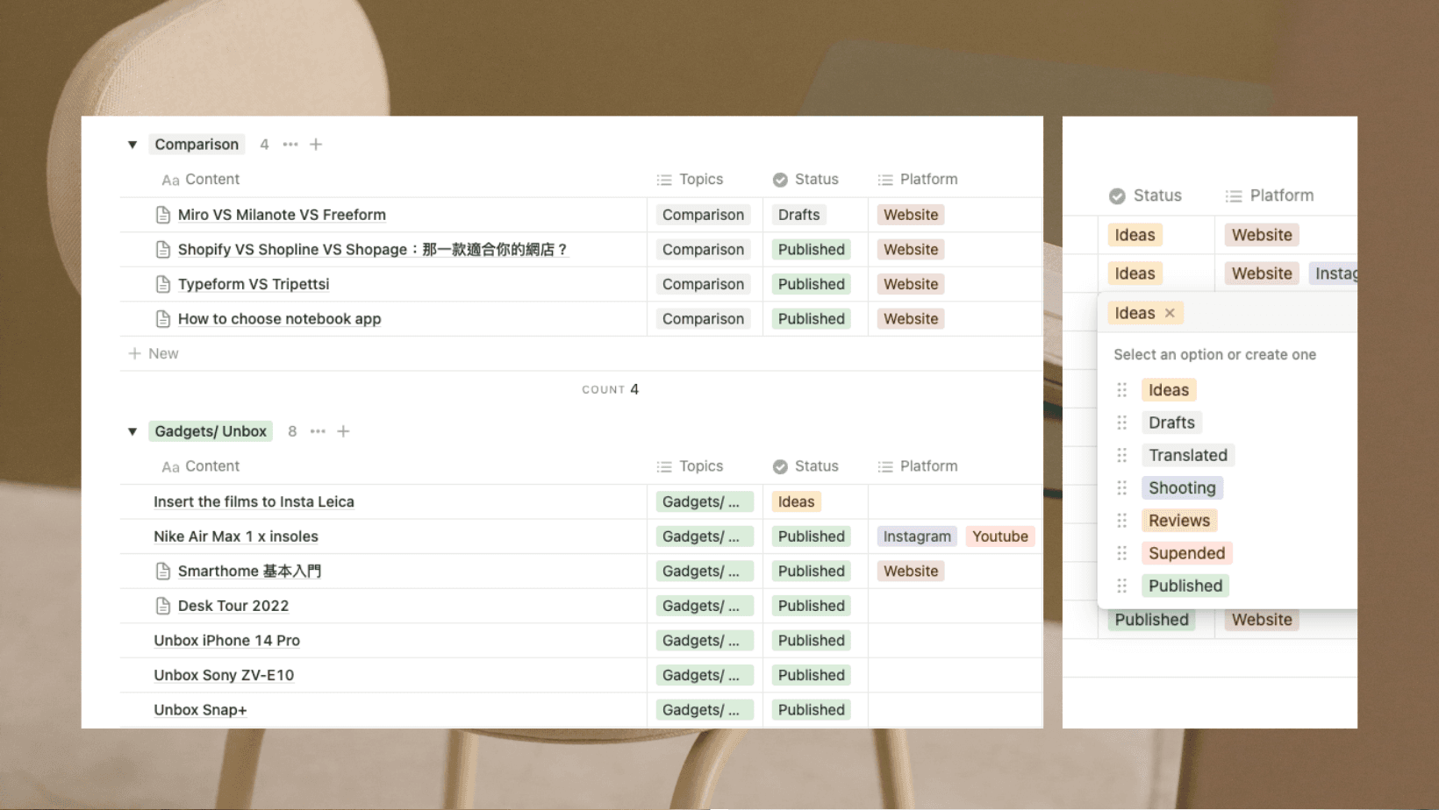Open How to choose notebook app page
The height and width of the screenshot is (810, 1439).
279,319
